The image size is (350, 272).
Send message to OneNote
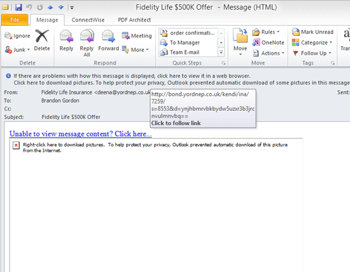point(268,43)
